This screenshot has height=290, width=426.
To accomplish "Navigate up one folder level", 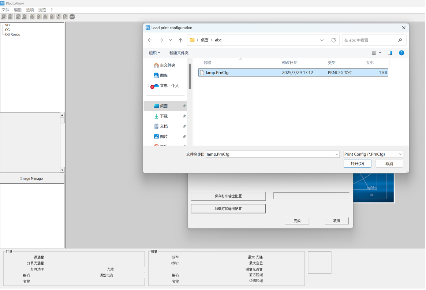I will point(180,40).
